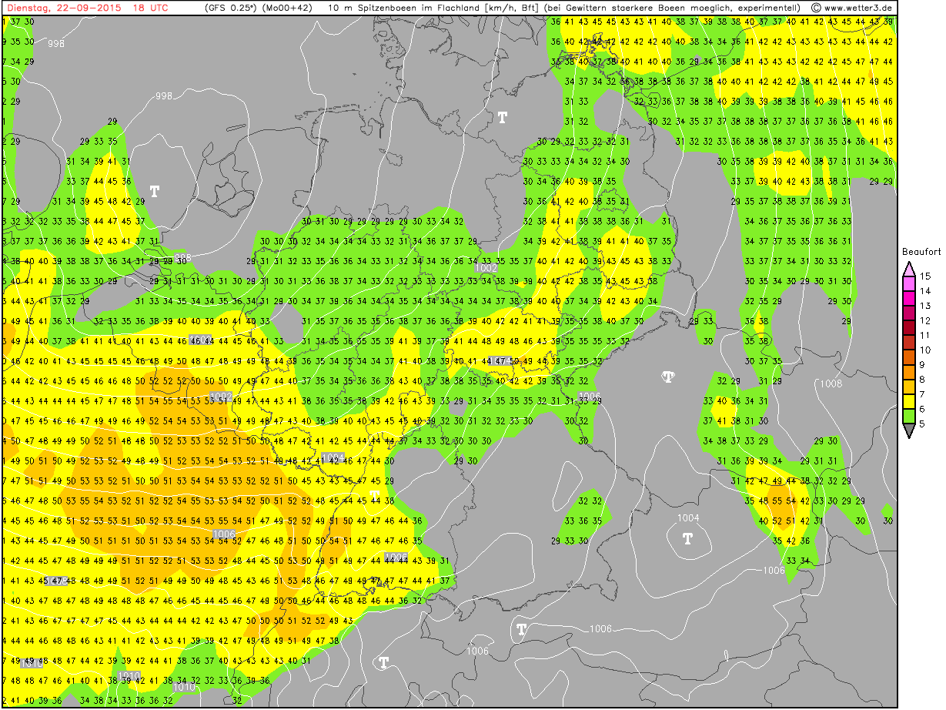Click the topmost T low-pressure marker
The image size is (946, 710).
[503, 117]
